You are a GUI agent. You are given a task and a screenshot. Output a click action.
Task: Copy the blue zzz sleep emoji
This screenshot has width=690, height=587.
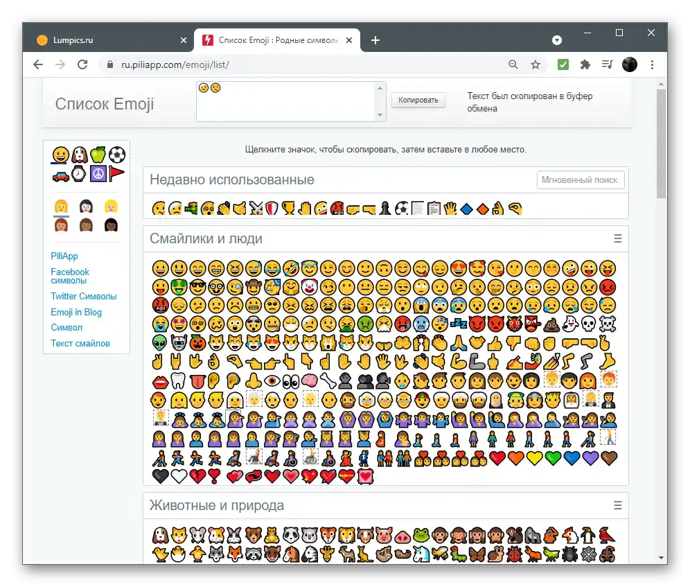click(458, 324)
